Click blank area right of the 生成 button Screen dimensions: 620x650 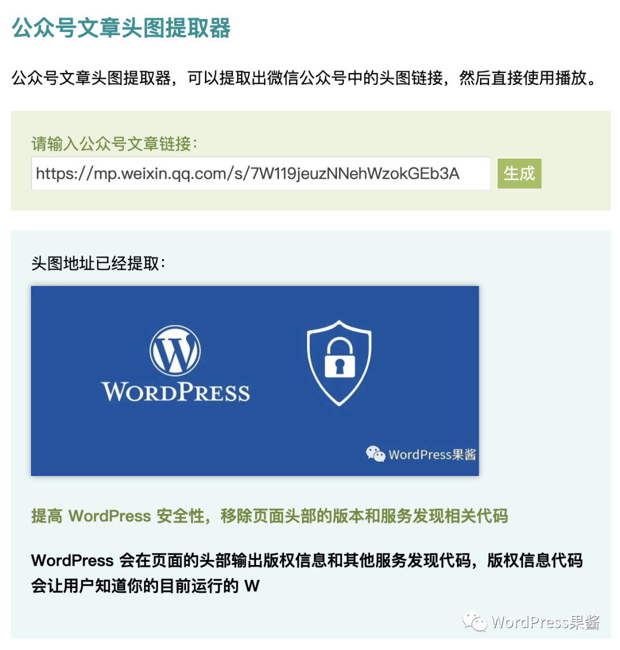576,173
